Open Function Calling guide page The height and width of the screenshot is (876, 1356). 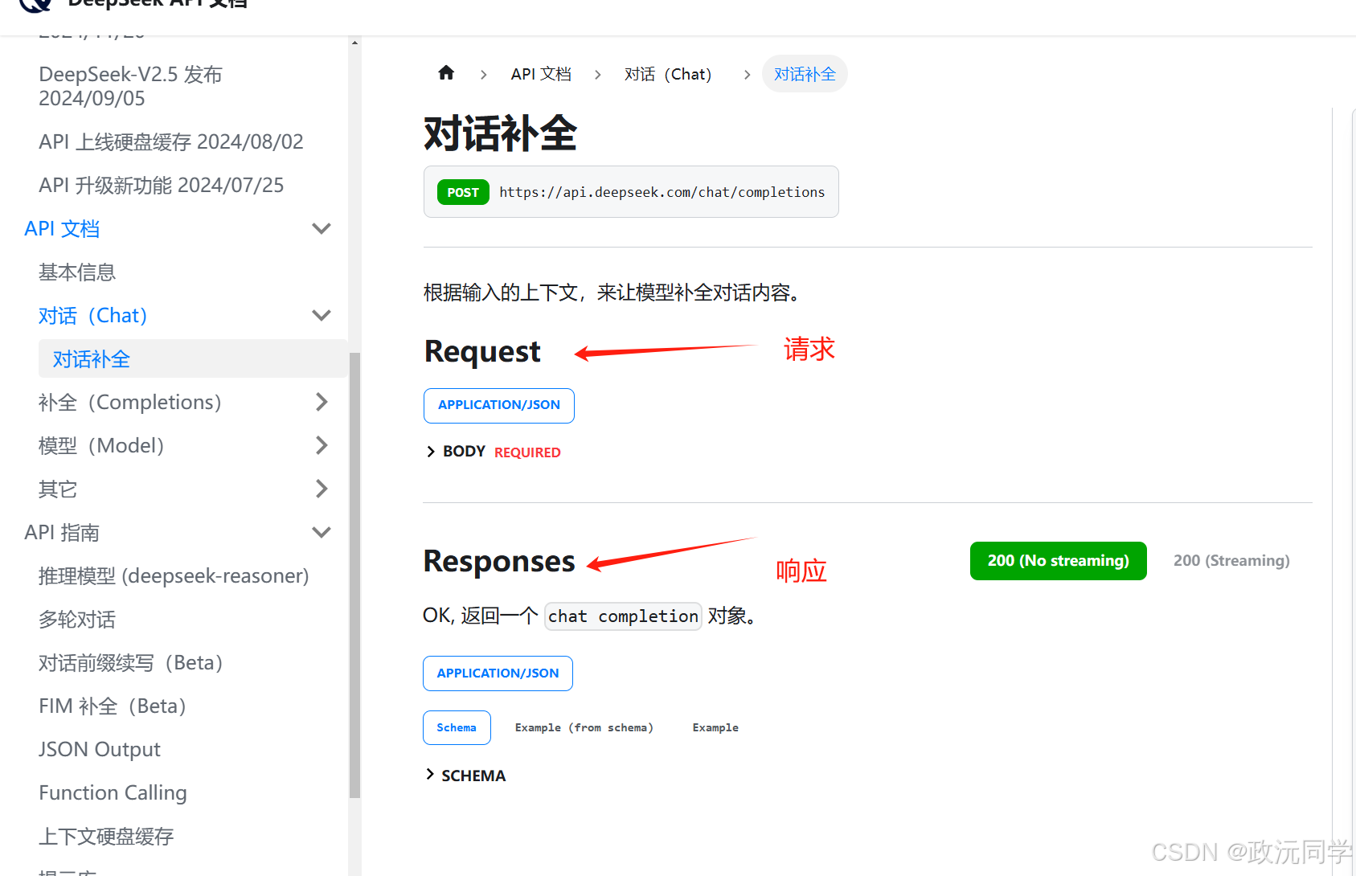(x=113, y=792)
